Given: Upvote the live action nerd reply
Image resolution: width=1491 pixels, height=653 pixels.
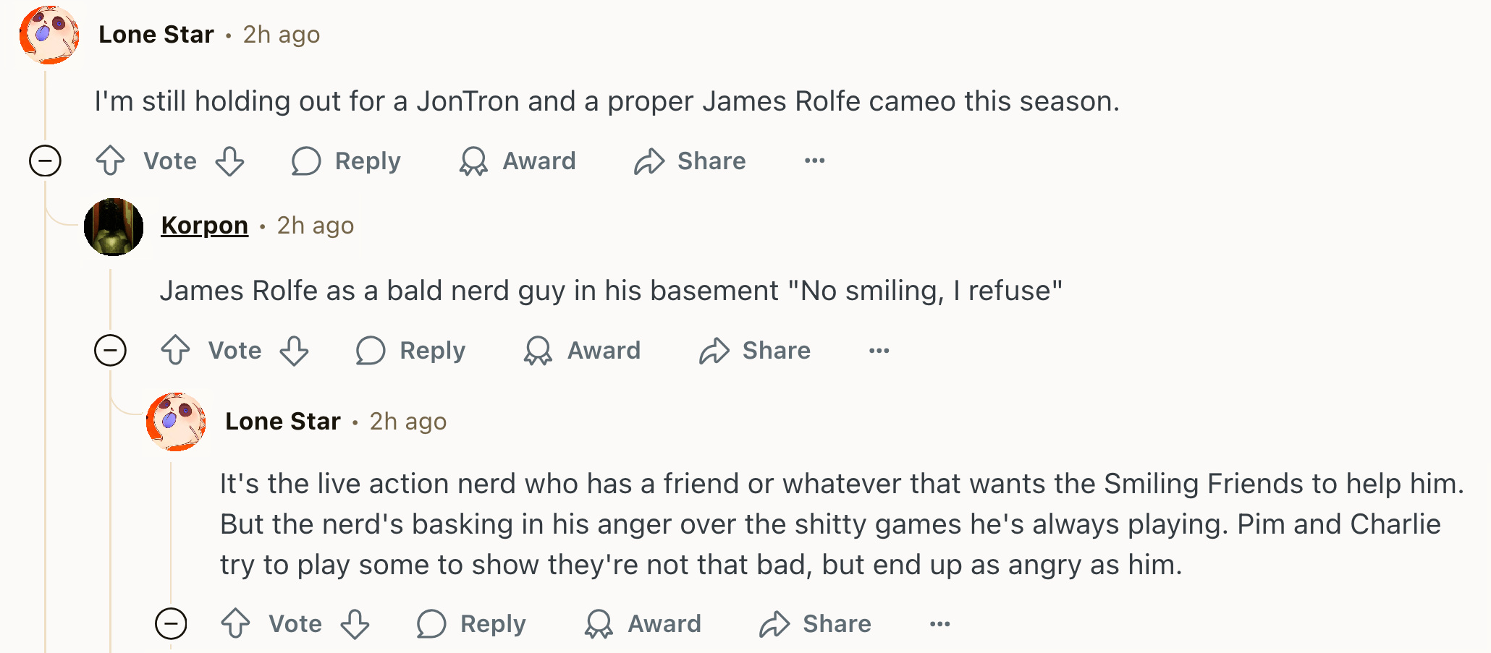Looking at the screenshot, I should point(235,623).
